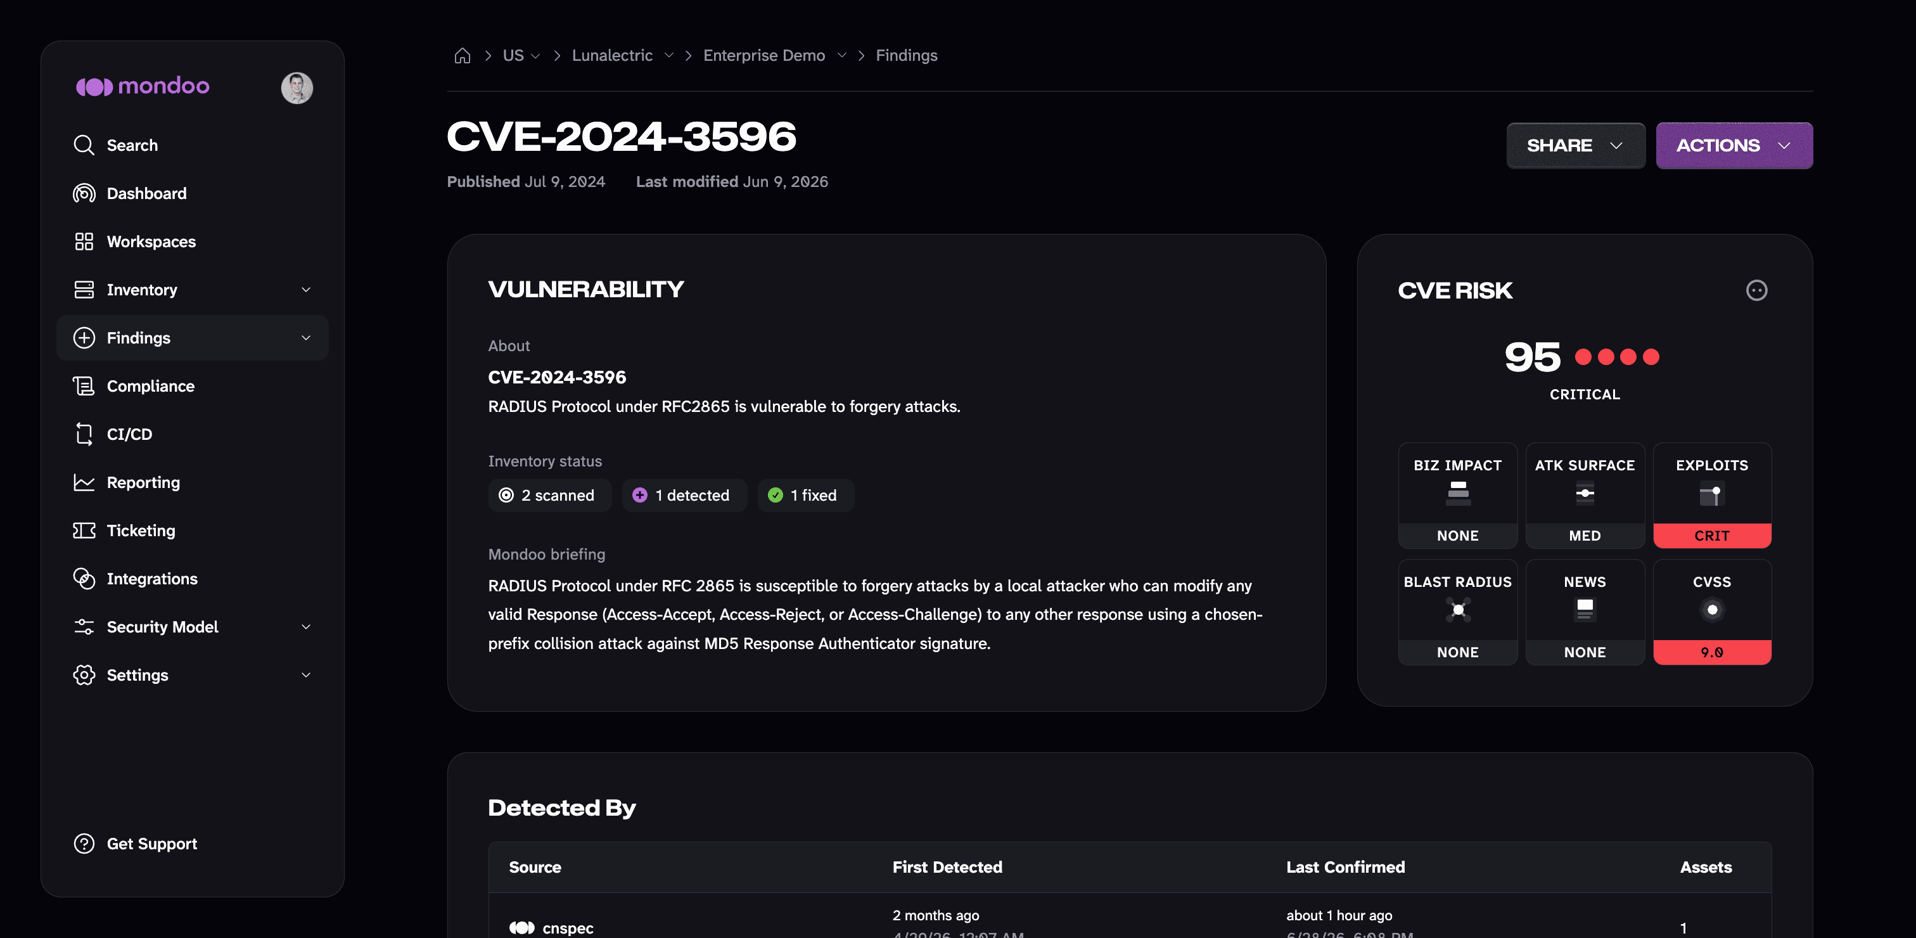Click the Integrations icon
This screenshot has height=938, width=1916.
[x=84, y=579]
